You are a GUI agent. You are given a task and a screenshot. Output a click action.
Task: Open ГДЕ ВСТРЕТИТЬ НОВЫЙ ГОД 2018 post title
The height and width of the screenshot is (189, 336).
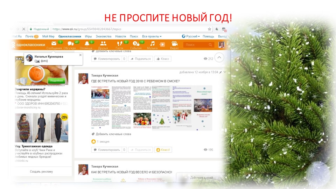(x=135, y=81)
